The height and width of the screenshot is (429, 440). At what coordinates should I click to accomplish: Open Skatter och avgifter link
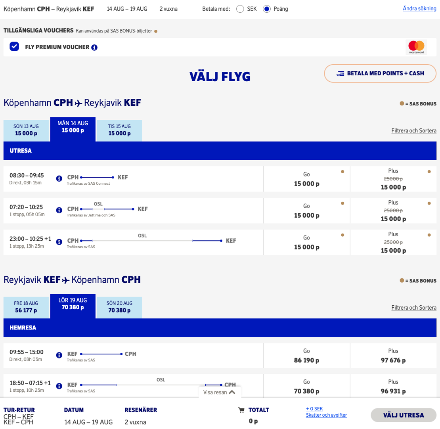point(326,415)
